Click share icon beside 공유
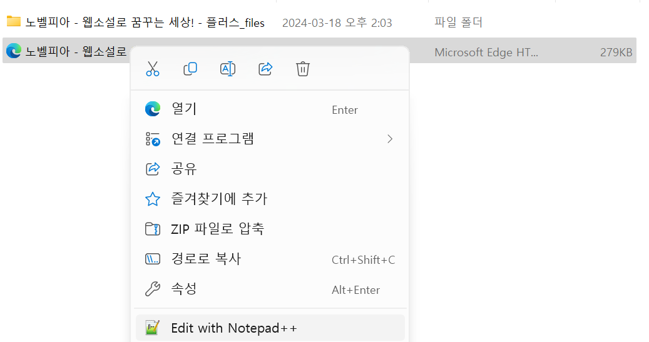 point(152,169)
